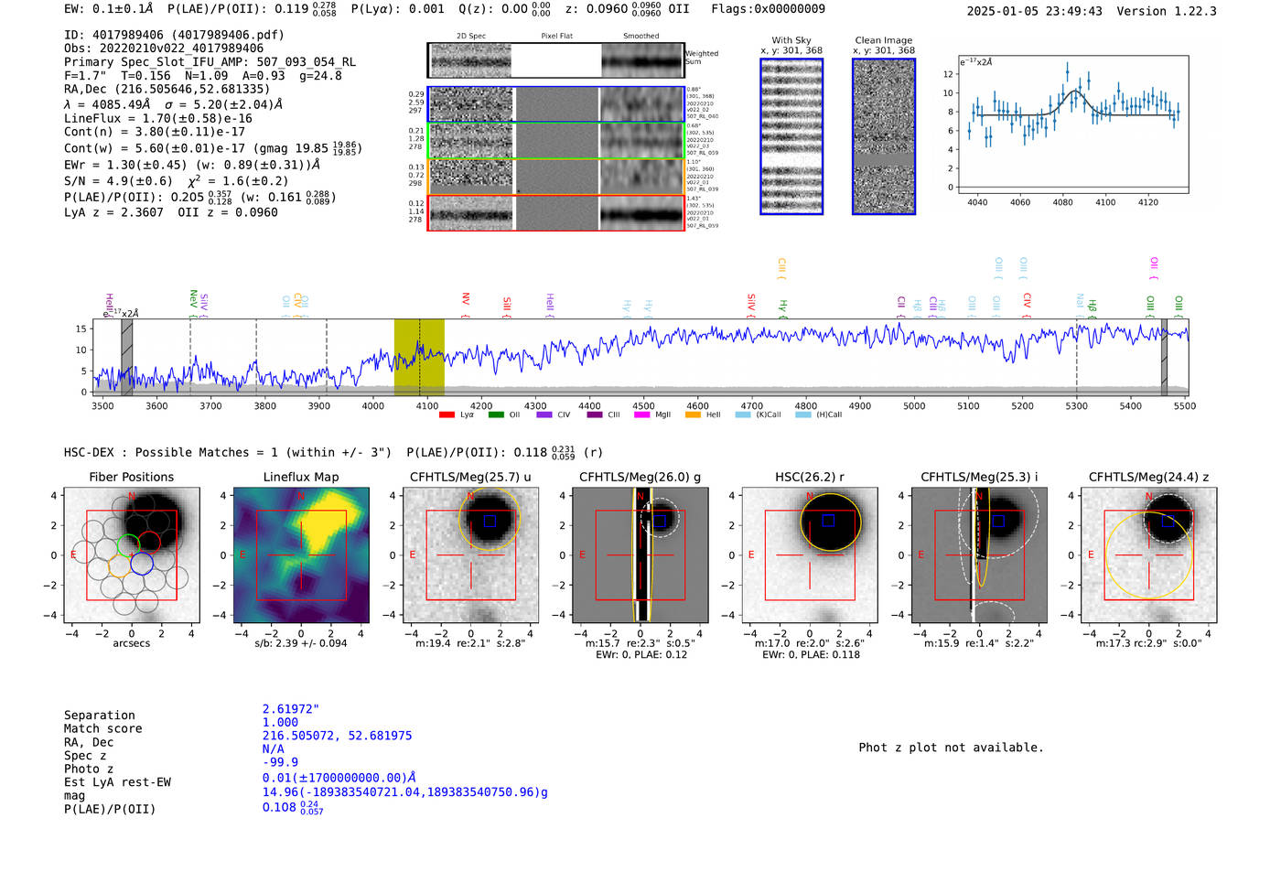1281x872 pixels.
Task: Click the hatched gray band near 3540 Å
Action: tap(127, 357)
